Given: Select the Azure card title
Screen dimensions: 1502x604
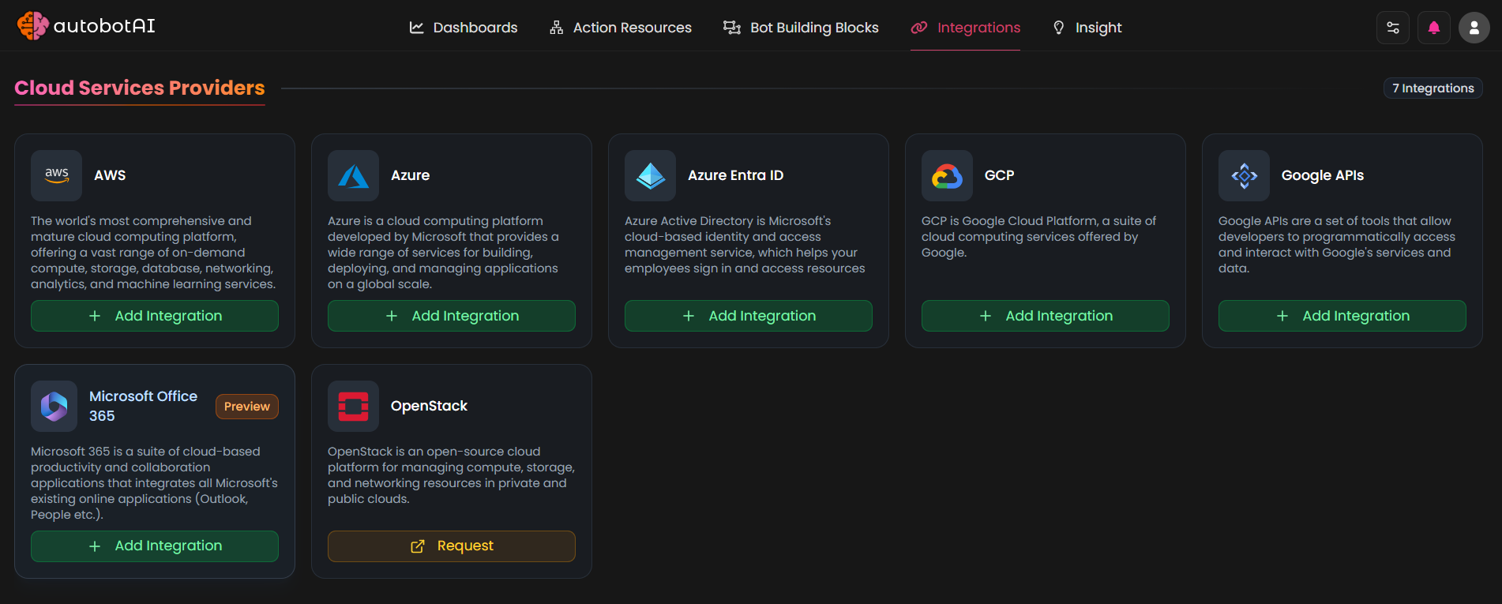Looking at the screenshot, I should click(411, 175).
